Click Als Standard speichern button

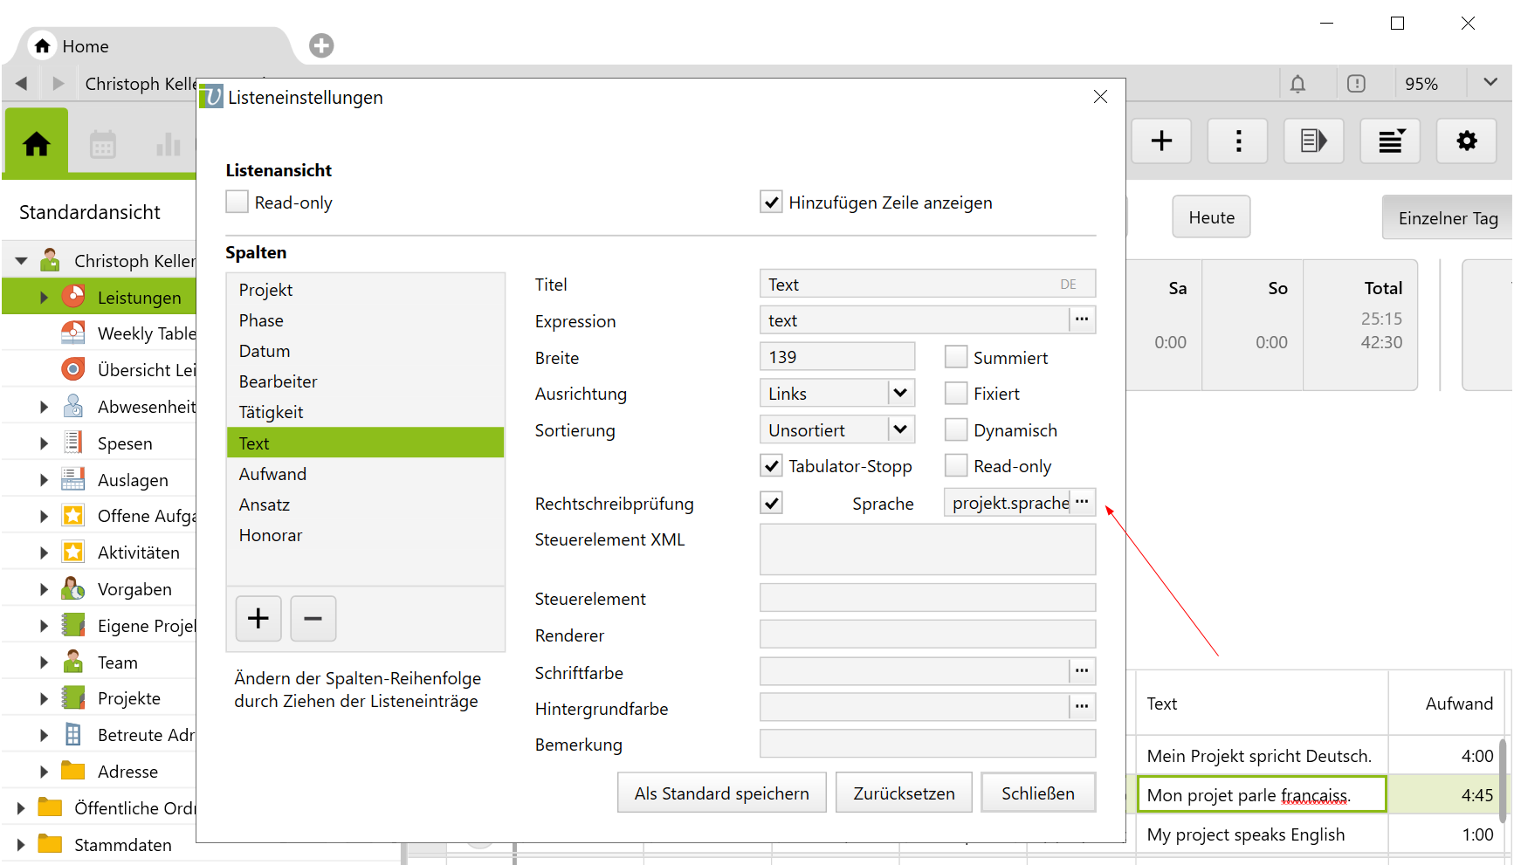coord(721,793)
